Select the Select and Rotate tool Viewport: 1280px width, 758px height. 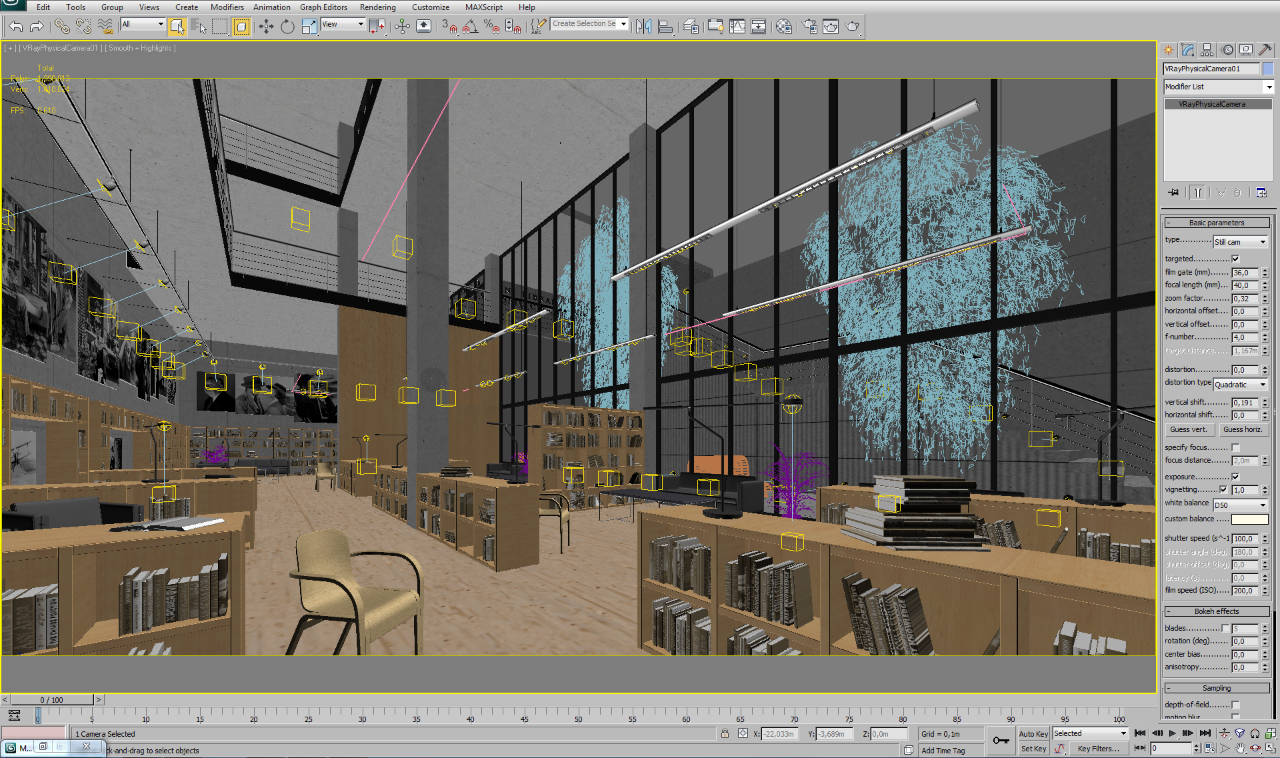point(287,27)
